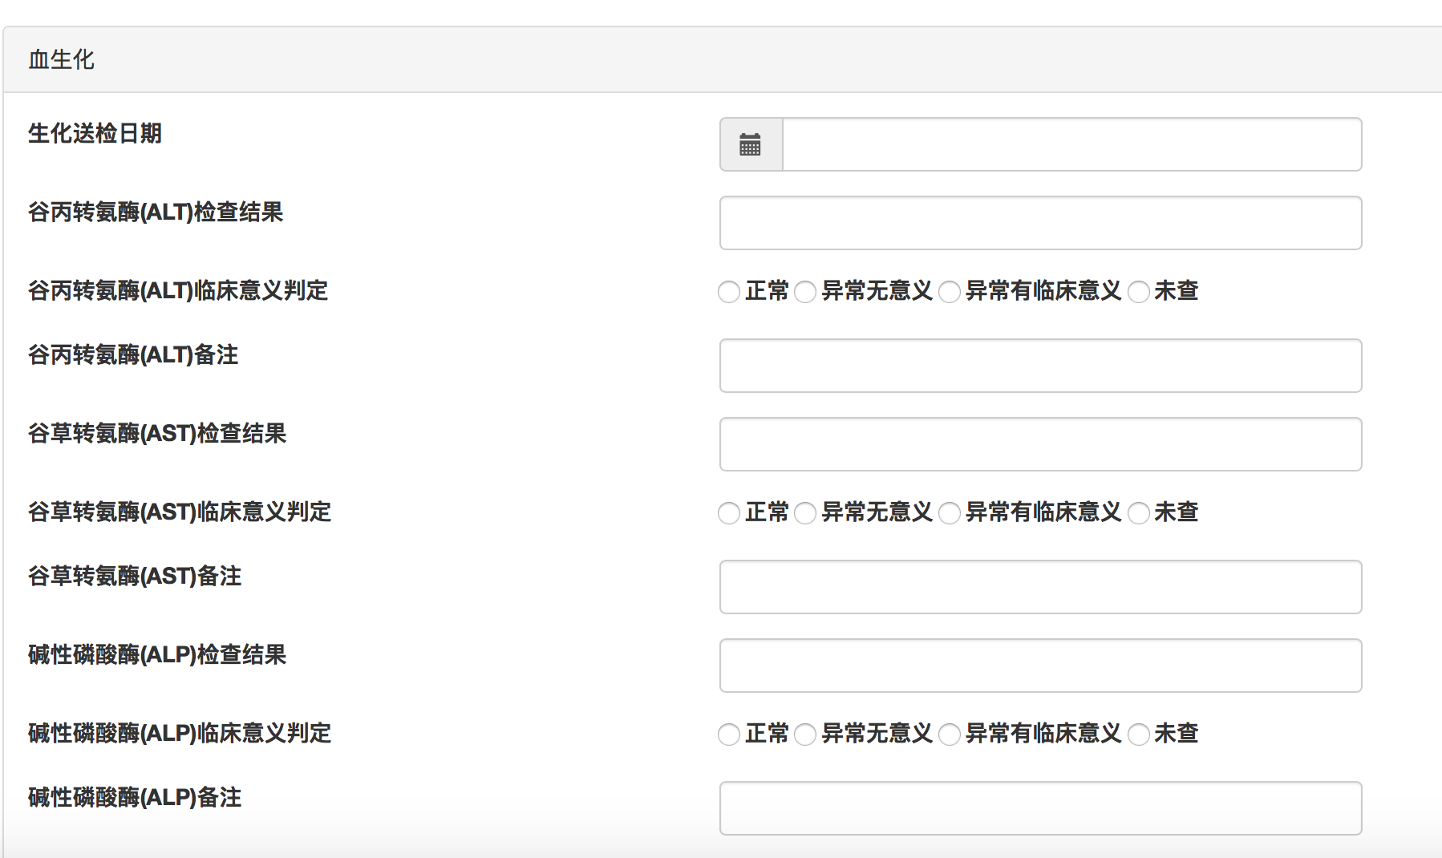This screenshot has height=858, width=1442.
Task: Select 正常 for ALP临床意义判定
Action: point(729,735)
